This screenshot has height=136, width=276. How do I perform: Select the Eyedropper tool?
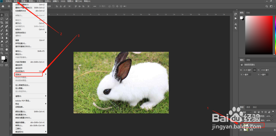click(x=2, y=26)
